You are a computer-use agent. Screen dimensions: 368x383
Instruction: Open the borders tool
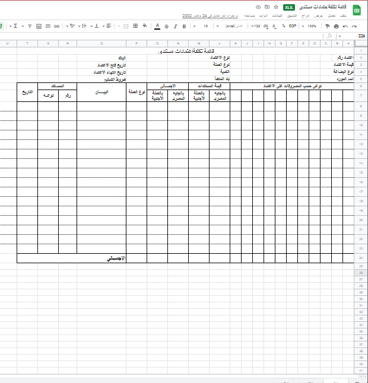(x=135, y=27)
